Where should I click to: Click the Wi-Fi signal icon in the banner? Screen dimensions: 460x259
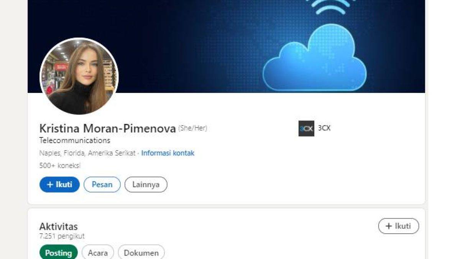coord(330,7)
